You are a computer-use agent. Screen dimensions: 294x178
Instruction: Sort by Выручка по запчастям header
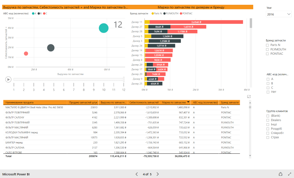click(x=113, y=102)
